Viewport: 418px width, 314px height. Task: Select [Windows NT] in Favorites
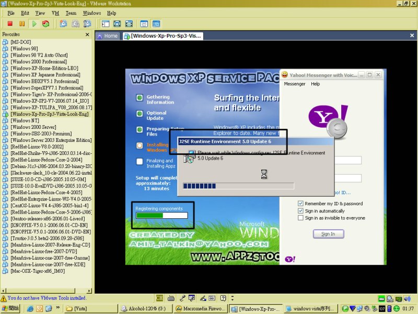pos(25,120)
